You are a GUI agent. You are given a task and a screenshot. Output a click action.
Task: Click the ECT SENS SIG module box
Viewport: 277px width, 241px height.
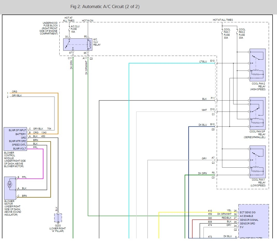tap(253, 220)
